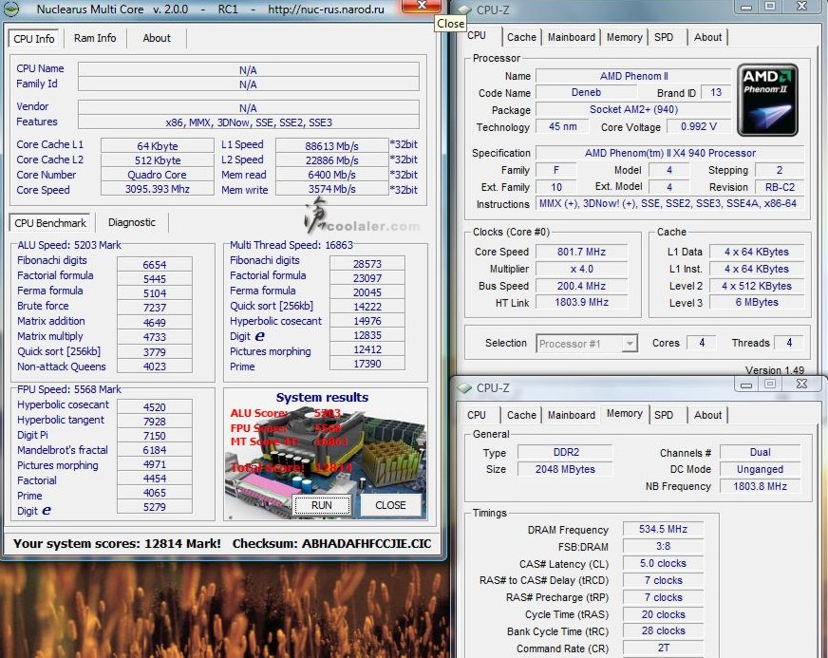The image size is (828, 658).
Task: Click the L1 Speed value 88613 Mb/s
Action: point(331,146)
